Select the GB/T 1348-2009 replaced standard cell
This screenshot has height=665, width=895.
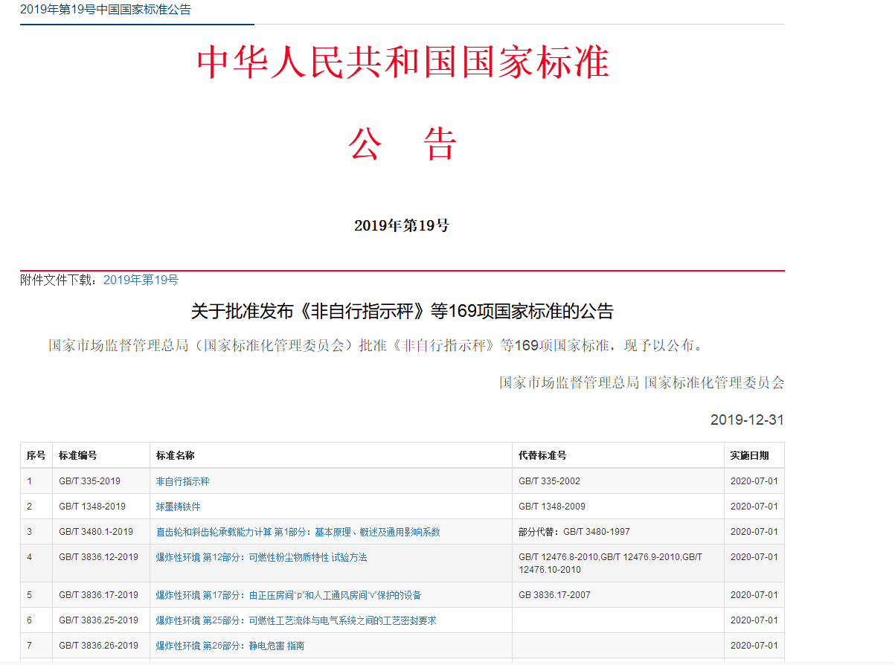551,507
